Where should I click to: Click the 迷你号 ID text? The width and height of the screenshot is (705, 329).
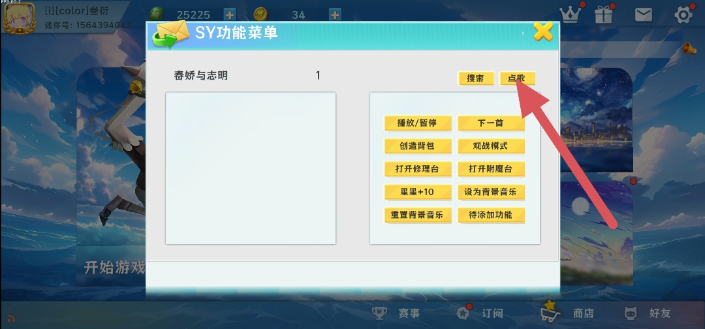click(x=88, y=25)
